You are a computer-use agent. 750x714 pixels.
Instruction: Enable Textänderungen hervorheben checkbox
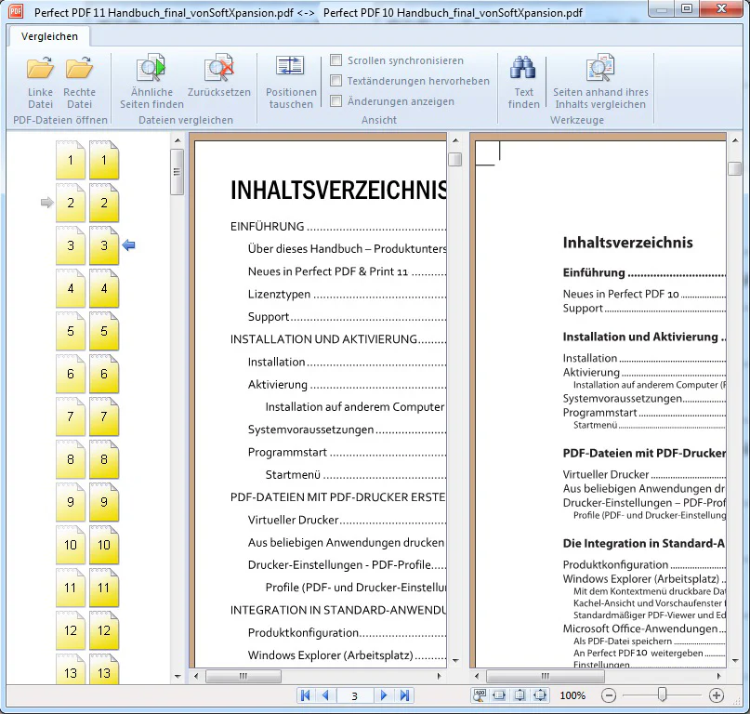pyautogui.click(x=336, y=80)
